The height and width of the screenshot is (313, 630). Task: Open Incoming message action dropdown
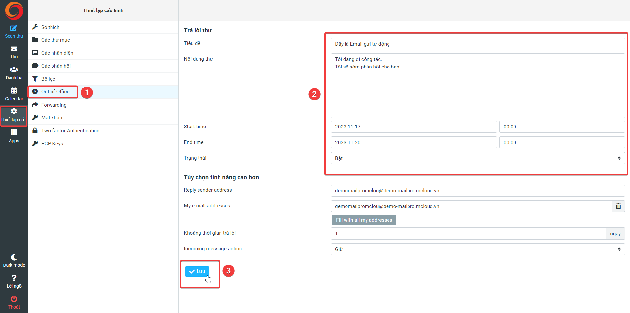coord(478,249)
